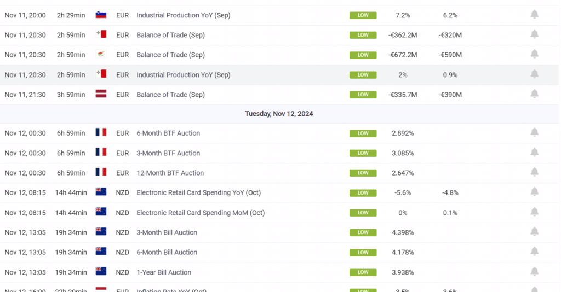Click the 4.398% previous value cell
The image size is (561, 292).
coord(403,232)
